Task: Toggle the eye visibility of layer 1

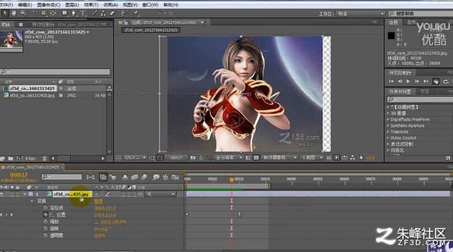Action: tap(2, 194)
